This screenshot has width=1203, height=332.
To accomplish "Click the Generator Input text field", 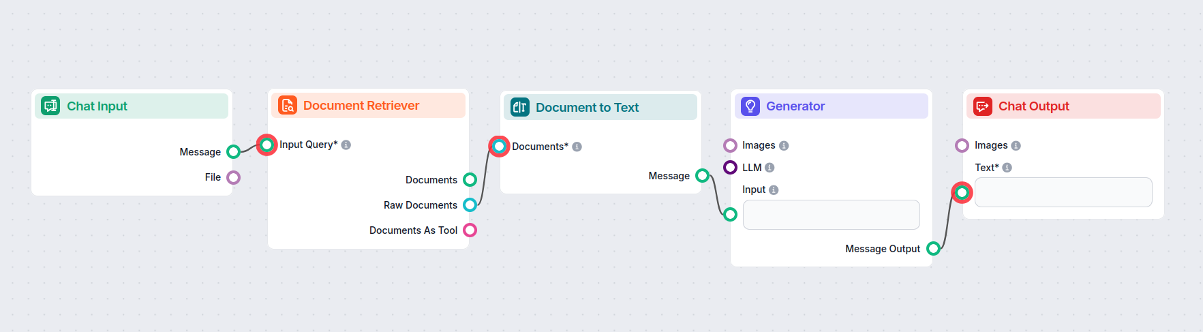I will tap(831, 215).
